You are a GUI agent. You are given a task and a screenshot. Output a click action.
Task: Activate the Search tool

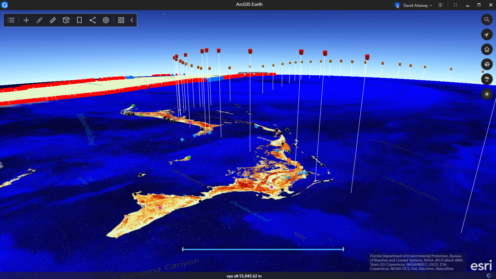coord(487,19)
